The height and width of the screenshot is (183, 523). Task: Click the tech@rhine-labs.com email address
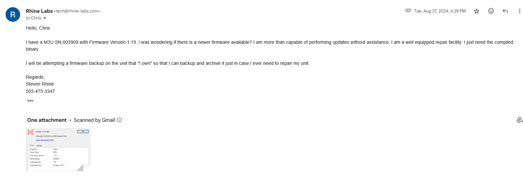(77, 11)
